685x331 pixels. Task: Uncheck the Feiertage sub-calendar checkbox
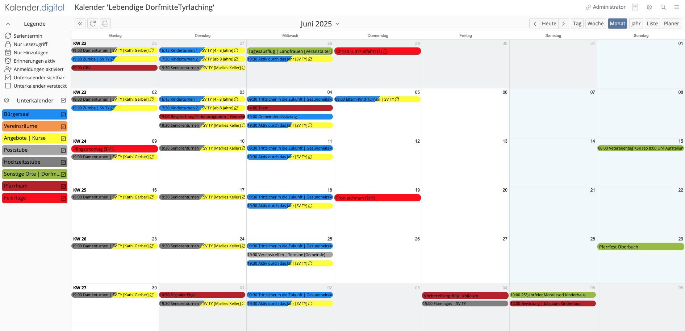point(63,198)
